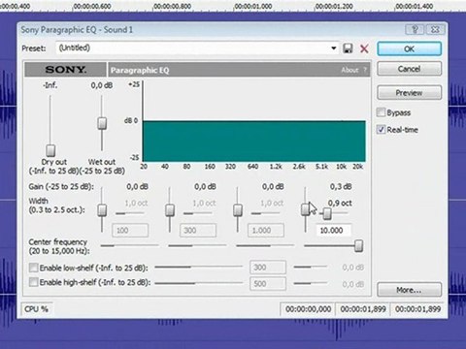Screen dimensions: 466x349
Task: Click the CPU % status field
Action: coord(36,309)
